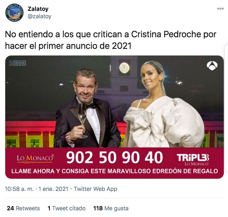The image size is (228, 217).
Task: Click the tweet text about Cristina Pedroche
Action: click(110, 40)
